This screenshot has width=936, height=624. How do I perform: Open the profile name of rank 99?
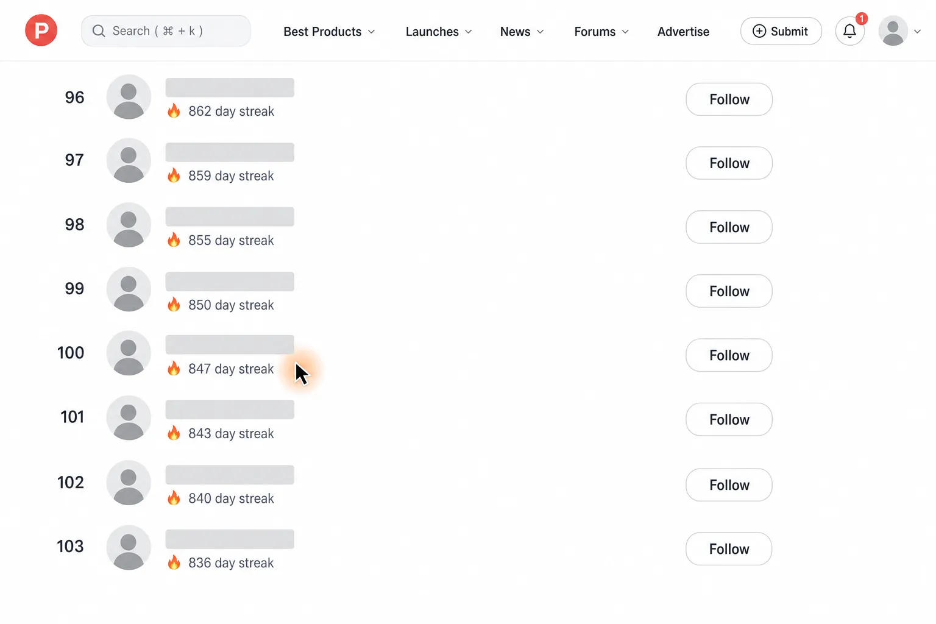(230, 282)
